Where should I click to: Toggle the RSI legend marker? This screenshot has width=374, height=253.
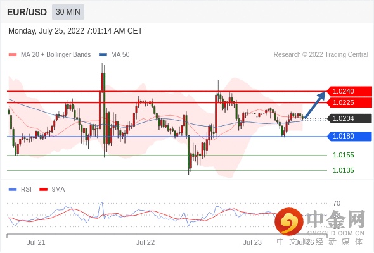click(13, 190)
